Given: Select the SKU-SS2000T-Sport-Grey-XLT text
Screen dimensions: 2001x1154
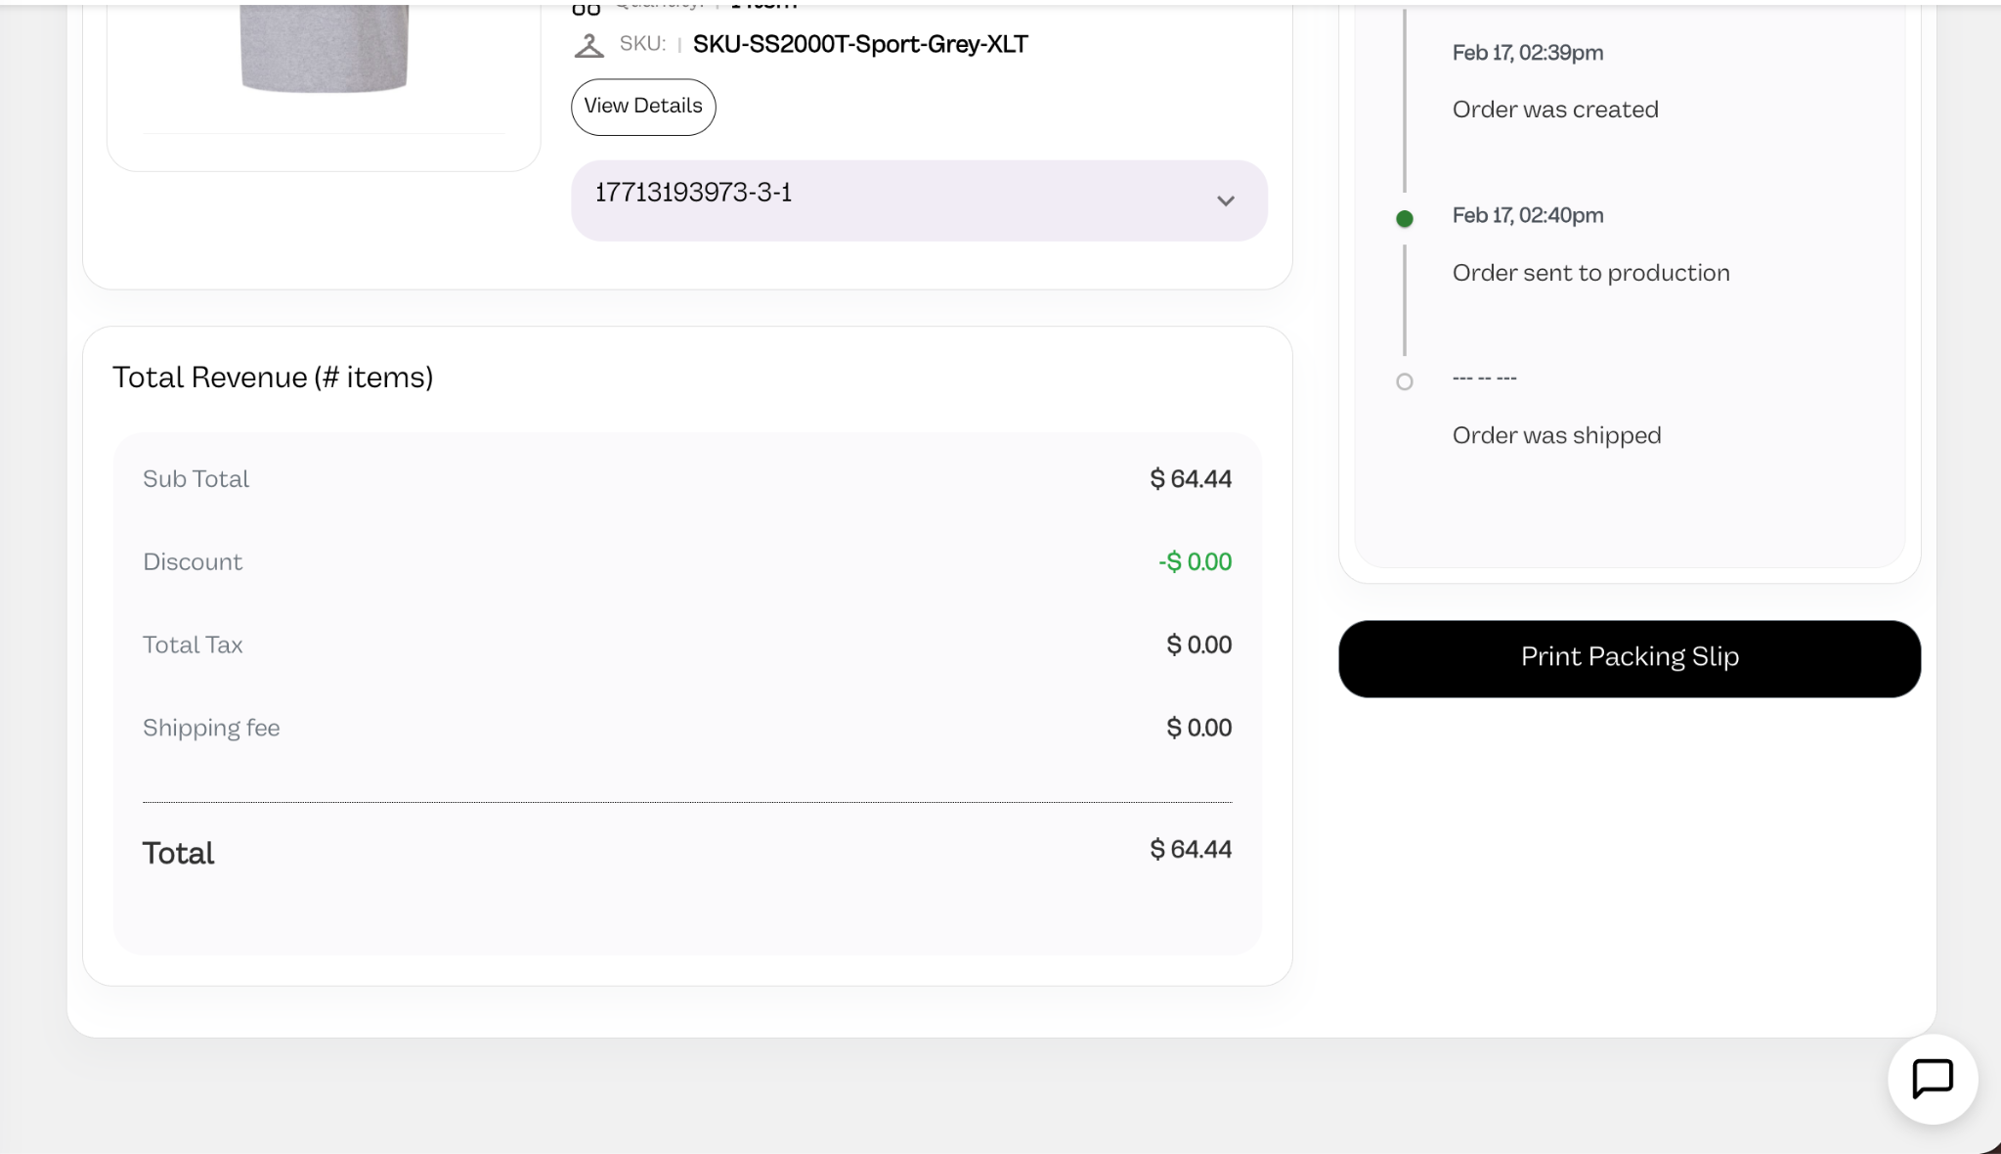Looking at the screenshot, I should [860, 45].
